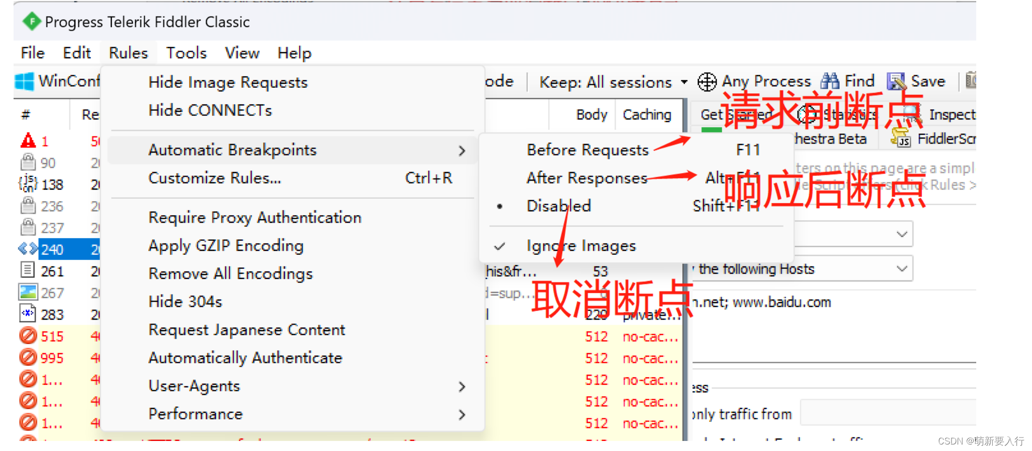Expand User-Agents submenu arrow
The image size is (1032, 451).
click(462, 386)
